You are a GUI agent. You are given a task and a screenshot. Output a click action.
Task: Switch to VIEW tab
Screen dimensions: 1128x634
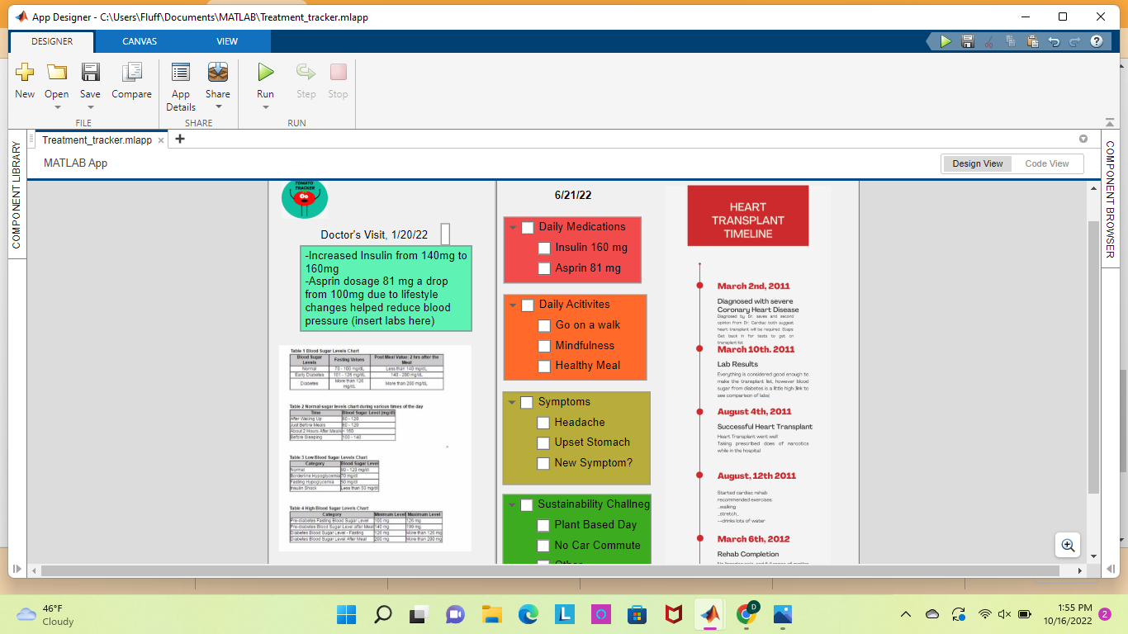click(x=227, y=41)
